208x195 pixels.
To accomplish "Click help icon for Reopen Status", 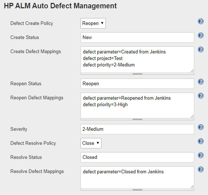I will 201,82.
